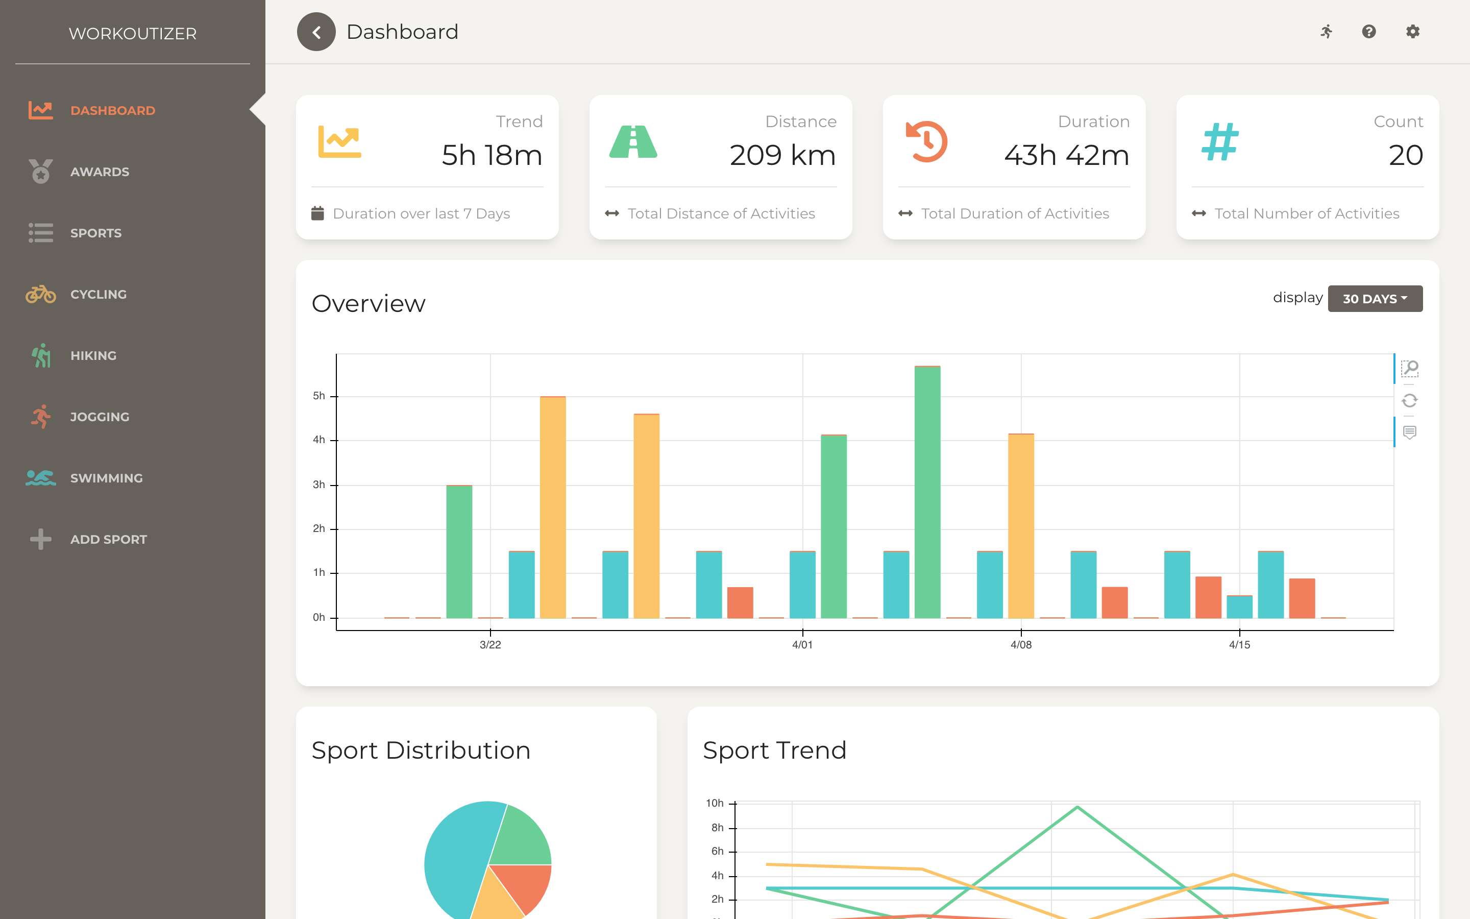The image size is (1470, 919).
Task: Open settings with the gear icon
Action: coord(1412,32)
